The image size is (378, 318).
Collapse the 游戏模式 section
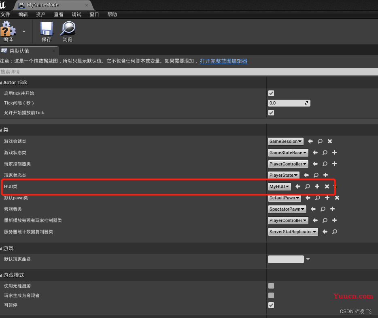(1, 276)
